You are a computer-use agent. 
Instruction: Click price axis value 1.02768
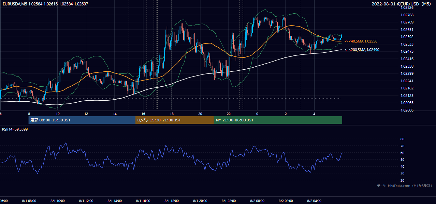pos(407,15)
